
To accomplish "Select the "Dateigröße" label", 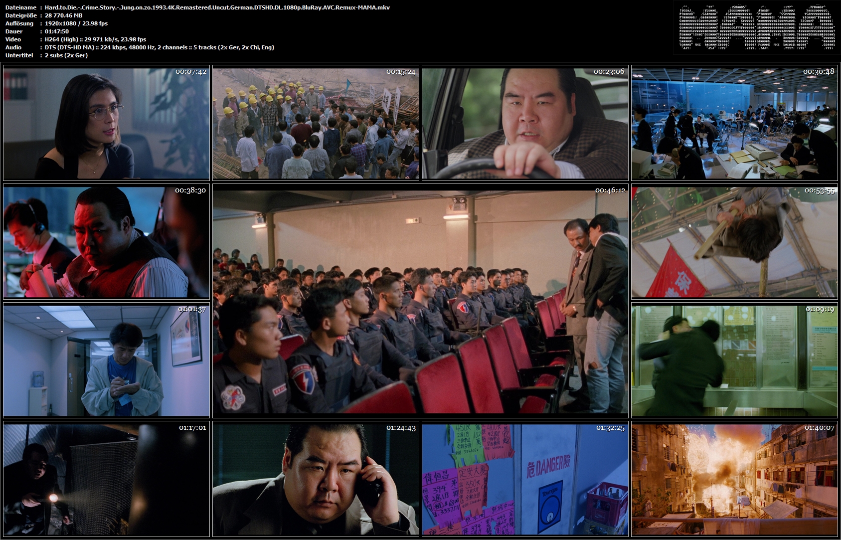I will click(21, 15).
